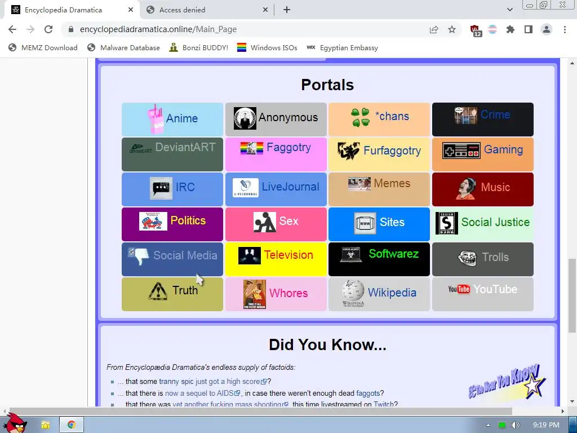Image resolution: width=577 pixels, height=433 pixels.
Task: Follow the Memes portal text link
Action: 392,183
